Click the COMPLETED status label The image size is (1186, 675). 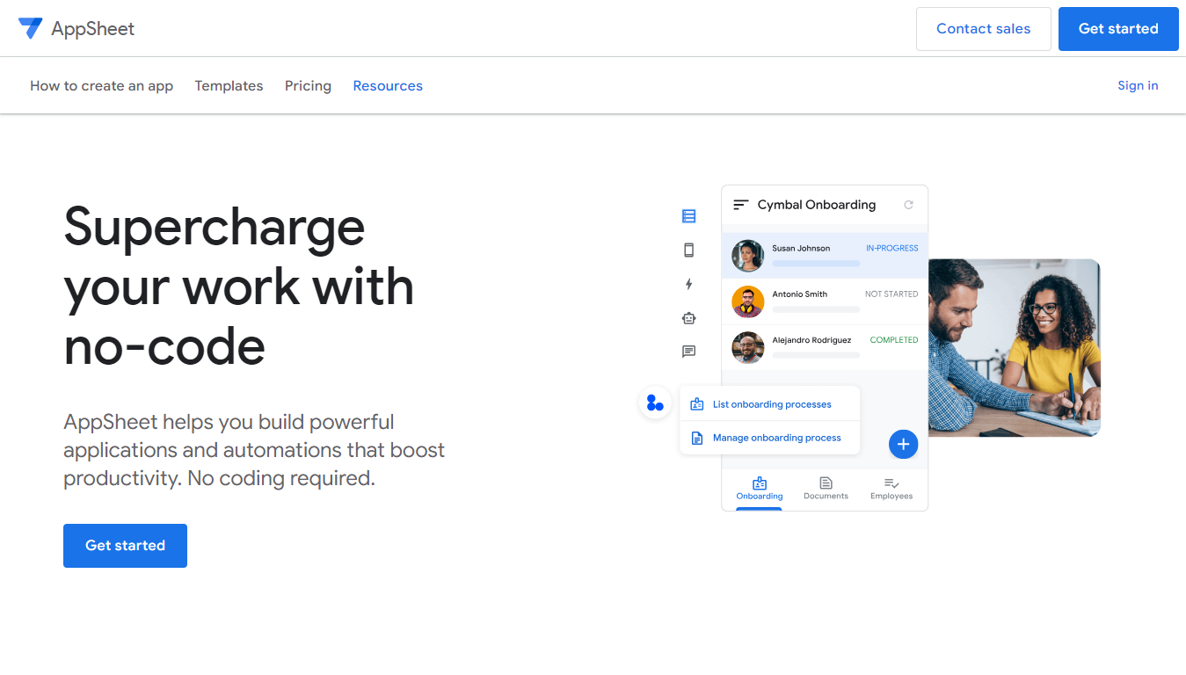point(894,339)
